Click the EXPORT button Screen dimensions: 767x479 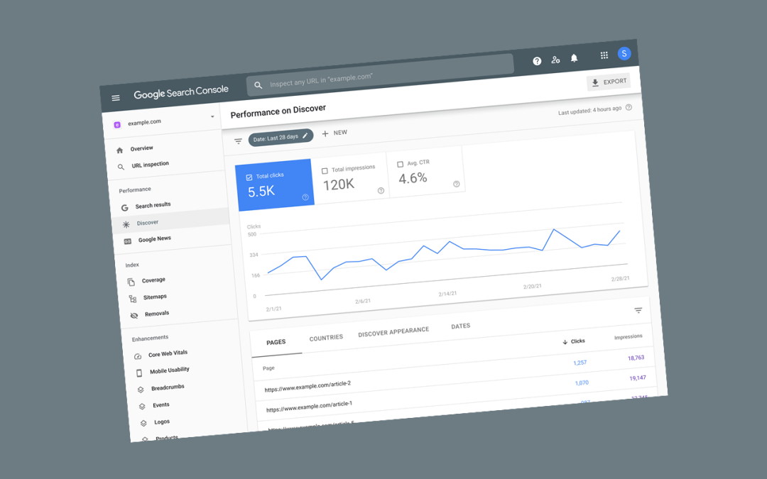click(609, 82)
